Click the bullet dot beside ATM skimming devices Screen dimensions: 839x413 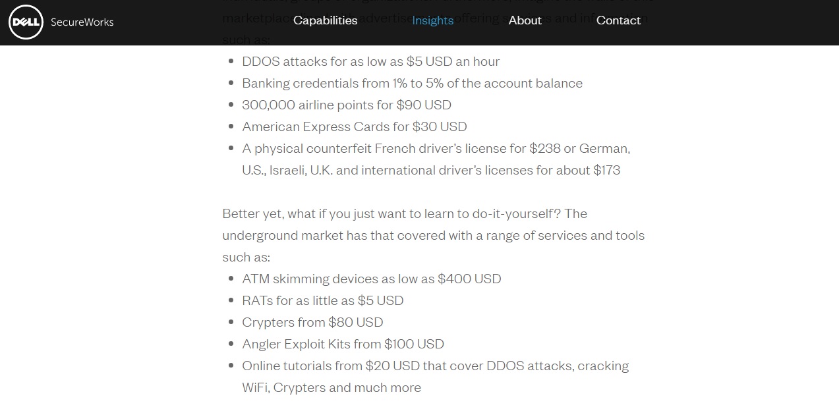[231, 279]
